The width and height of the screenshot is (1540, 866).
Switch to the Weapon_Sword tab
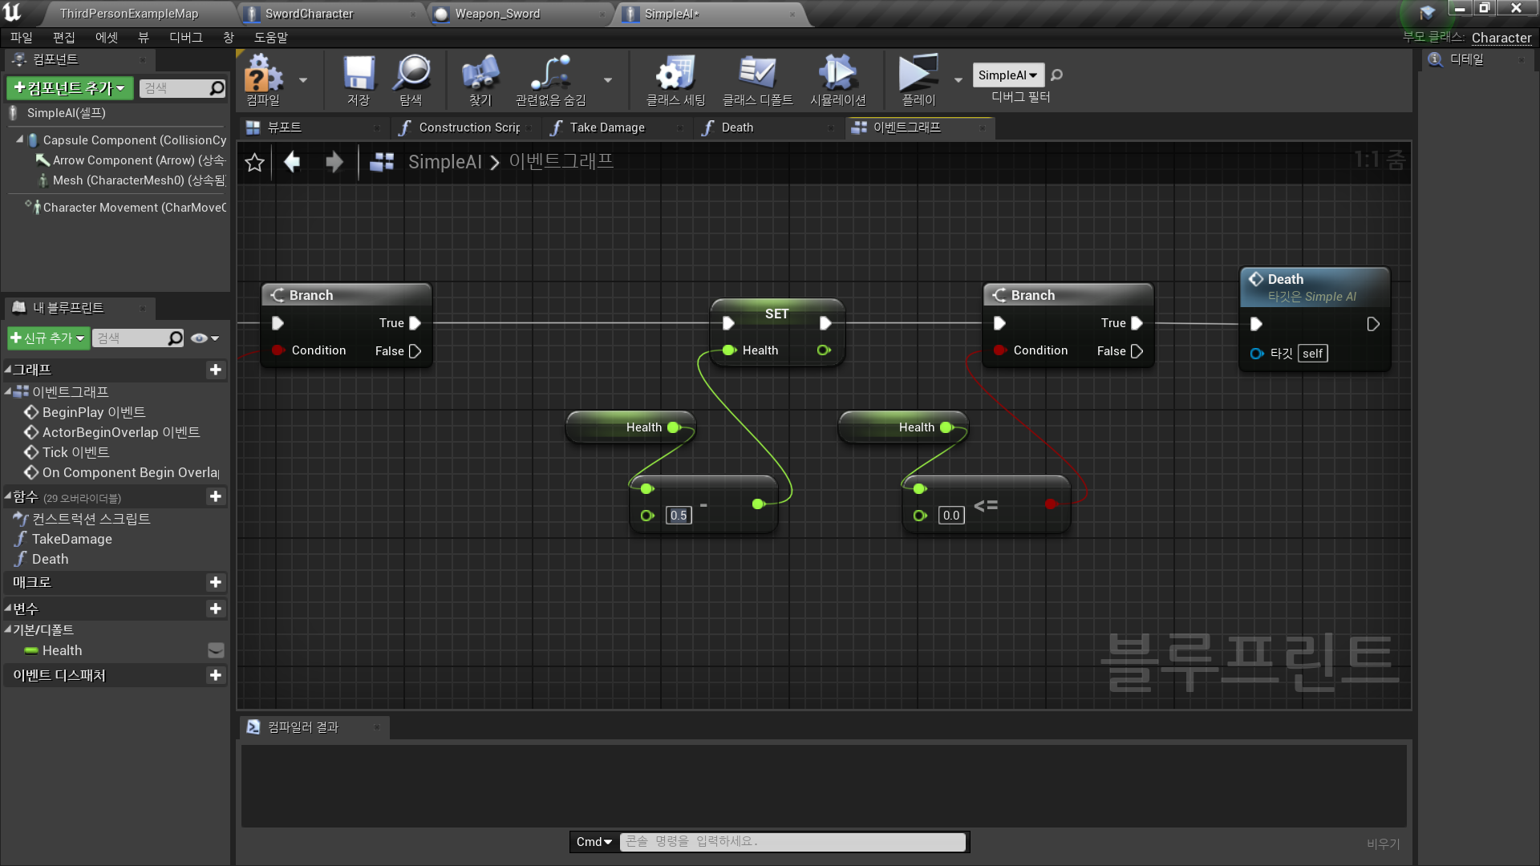coord(497,14)
